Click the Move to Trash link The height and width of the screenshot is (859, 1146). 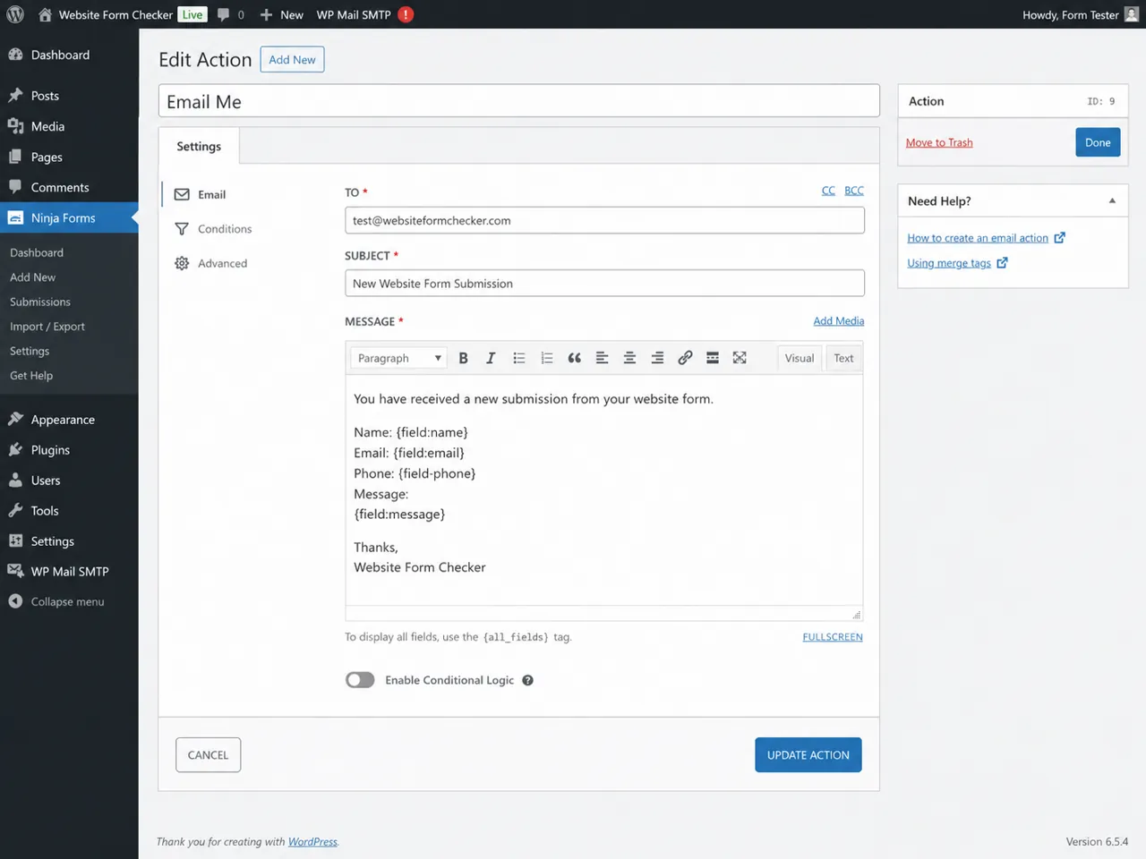click(x=939, y=142)
